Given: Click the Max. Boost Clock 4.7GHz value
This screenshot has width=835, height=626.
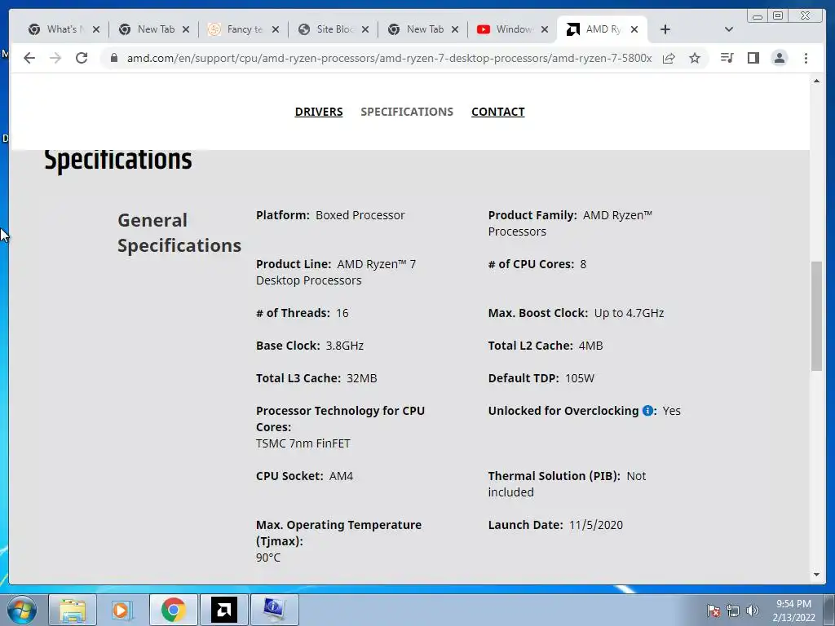Looking at the screenshot, I should (629, 313).
